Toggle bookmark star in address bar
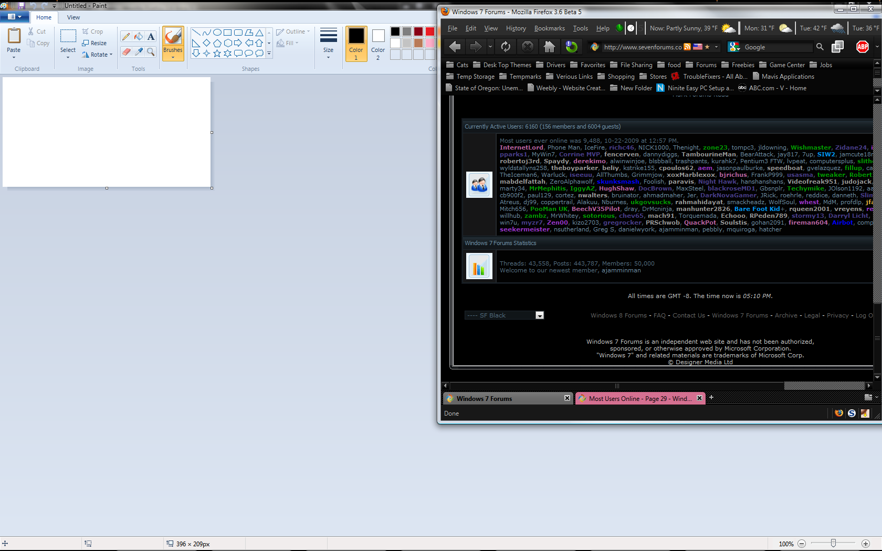Screen dimensions: 882x551 tap(707, 47)
